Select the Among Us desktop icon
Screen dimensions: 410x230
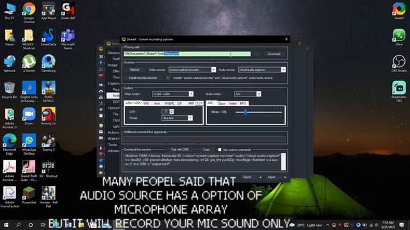(49, 116)
